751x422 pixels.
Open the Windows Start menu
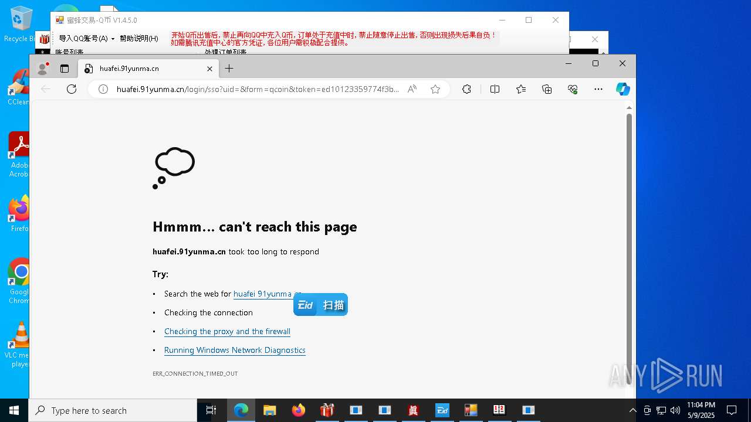click(14, 410)
